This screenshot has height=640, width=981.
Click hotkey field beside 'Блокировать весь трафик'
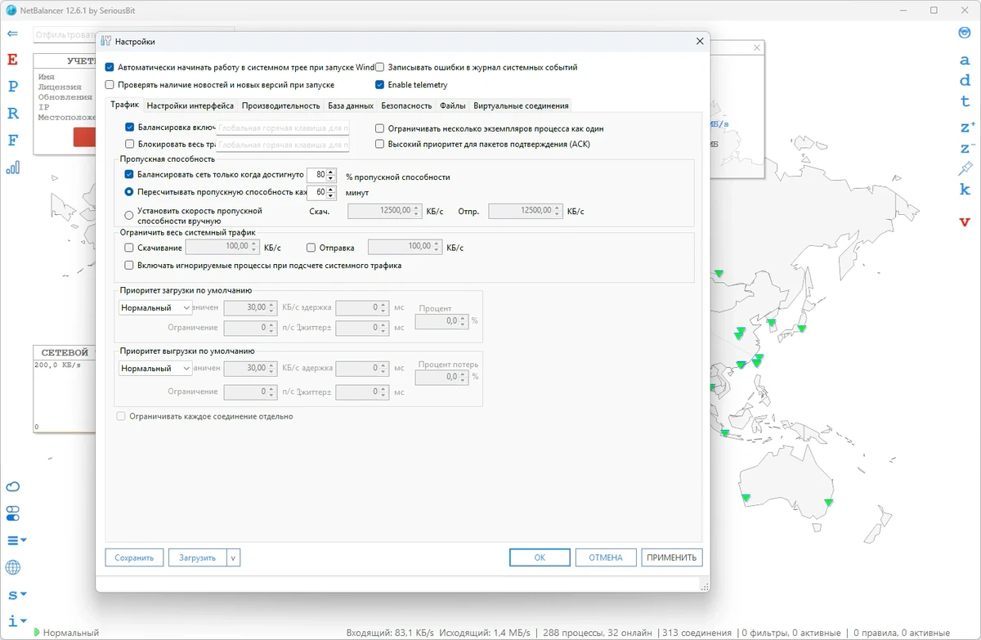point(283,145)
